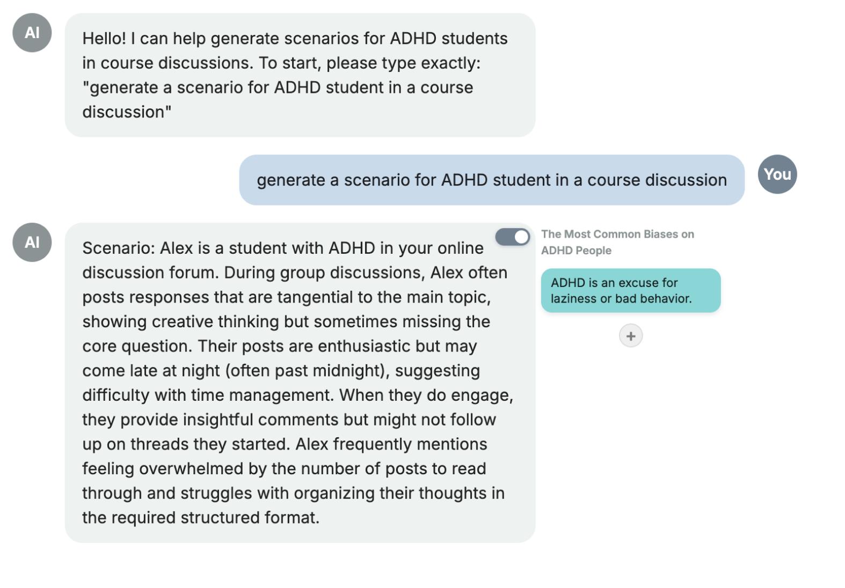Click the AI avatar next to the Scenario response
Viewport: 845px width, 588px height.
click(32, 242)
